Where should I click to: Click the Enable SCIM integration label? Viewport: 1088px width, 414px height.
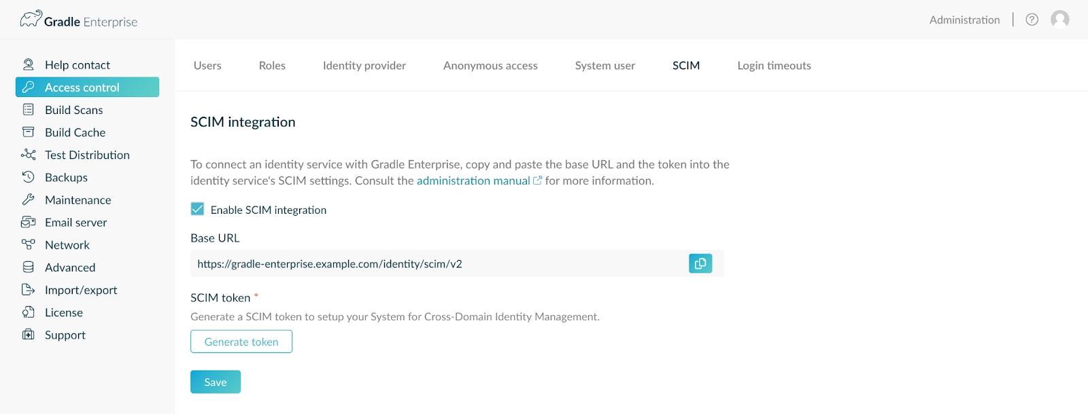point(269,210)
